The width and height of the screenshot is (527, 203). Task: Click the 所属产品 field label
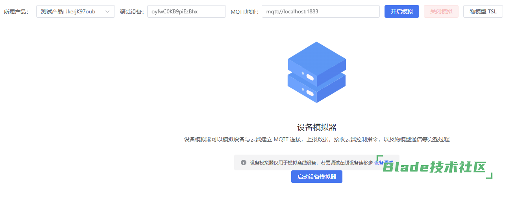tap(16, 12)
